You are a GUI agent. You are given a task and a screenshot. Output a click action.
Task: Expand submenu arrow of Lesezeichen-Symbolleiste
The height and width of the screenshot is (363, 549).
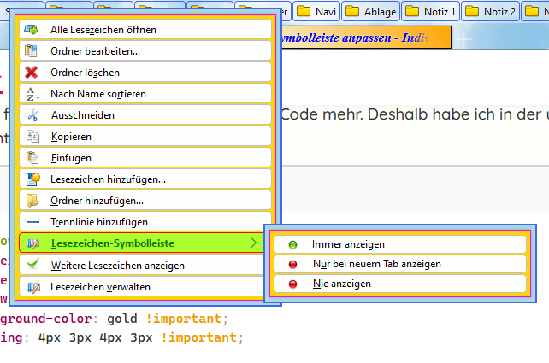[254, 243]
